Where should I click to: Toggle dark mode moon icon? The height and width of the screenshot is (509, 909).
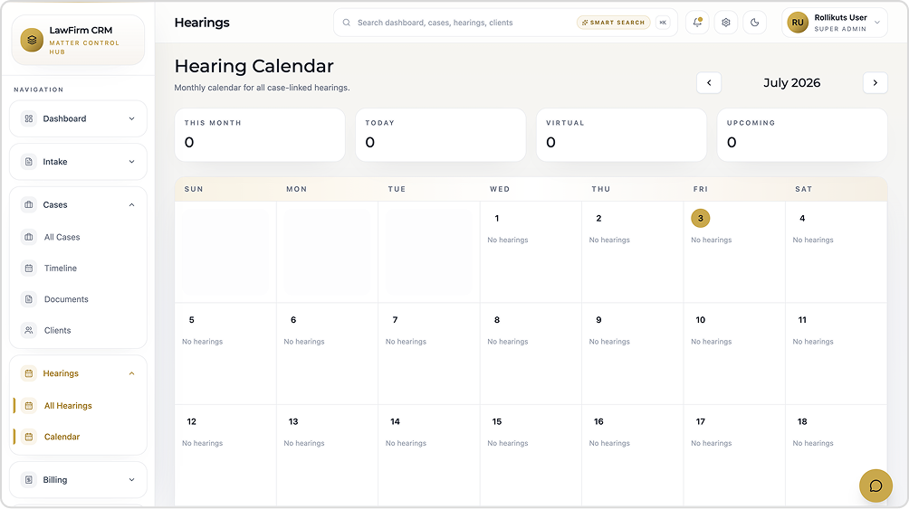755,23
